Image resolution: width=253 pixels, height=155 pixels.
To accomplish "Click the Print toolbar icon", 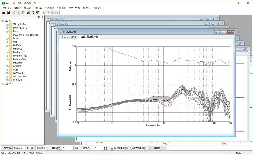I will coord(28,12).
